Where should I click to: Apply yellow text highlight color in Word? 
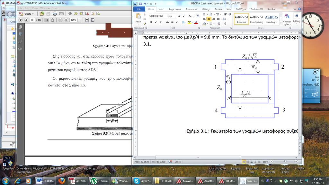pos(189,22)
